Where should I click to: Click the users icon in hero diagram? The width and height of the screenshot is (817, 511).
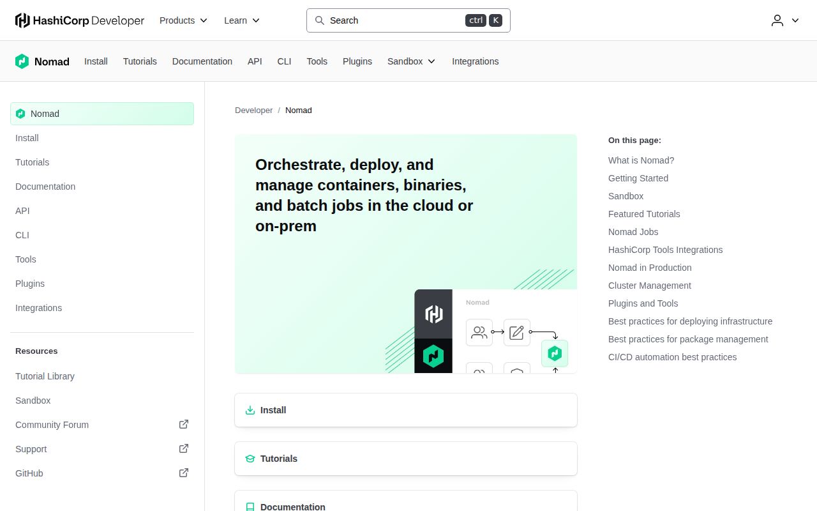[x=479, y=332]
